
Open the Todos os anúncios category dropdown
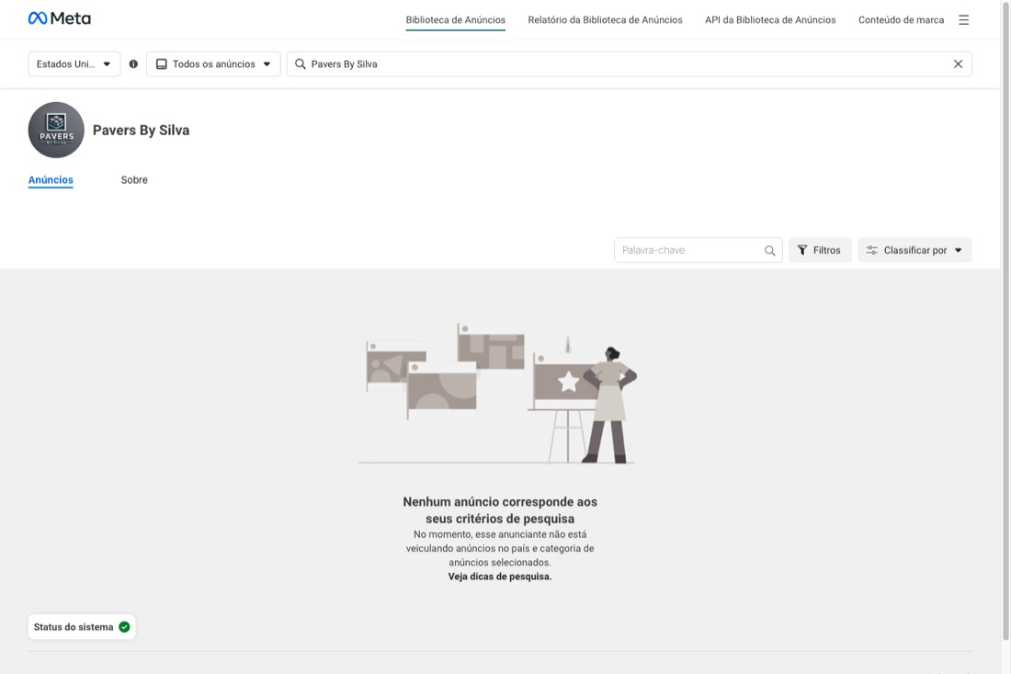(213, 63)
